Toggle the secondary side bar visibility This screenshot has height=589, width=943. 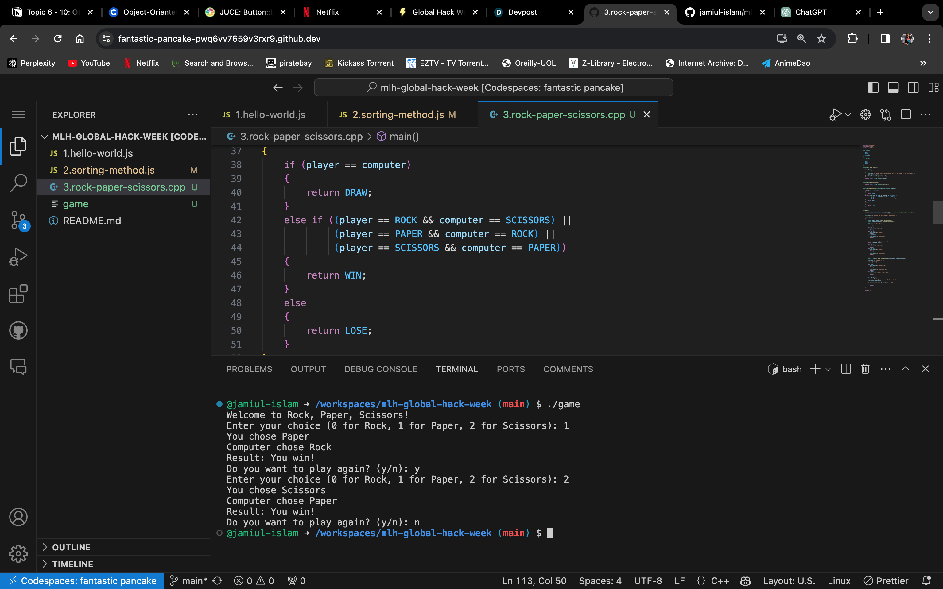(913, 88)
